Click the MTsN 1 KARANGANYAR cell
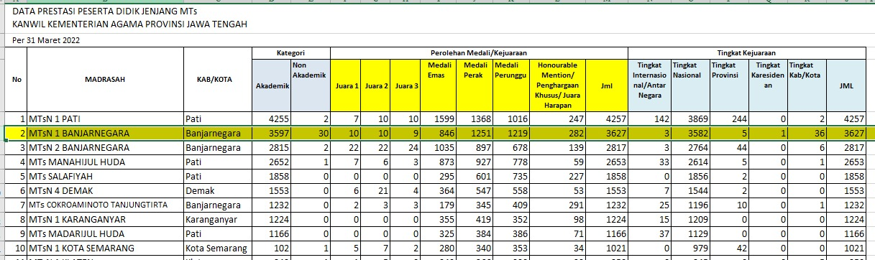This screenshot has height=260, width=875. tap(106, 219)
